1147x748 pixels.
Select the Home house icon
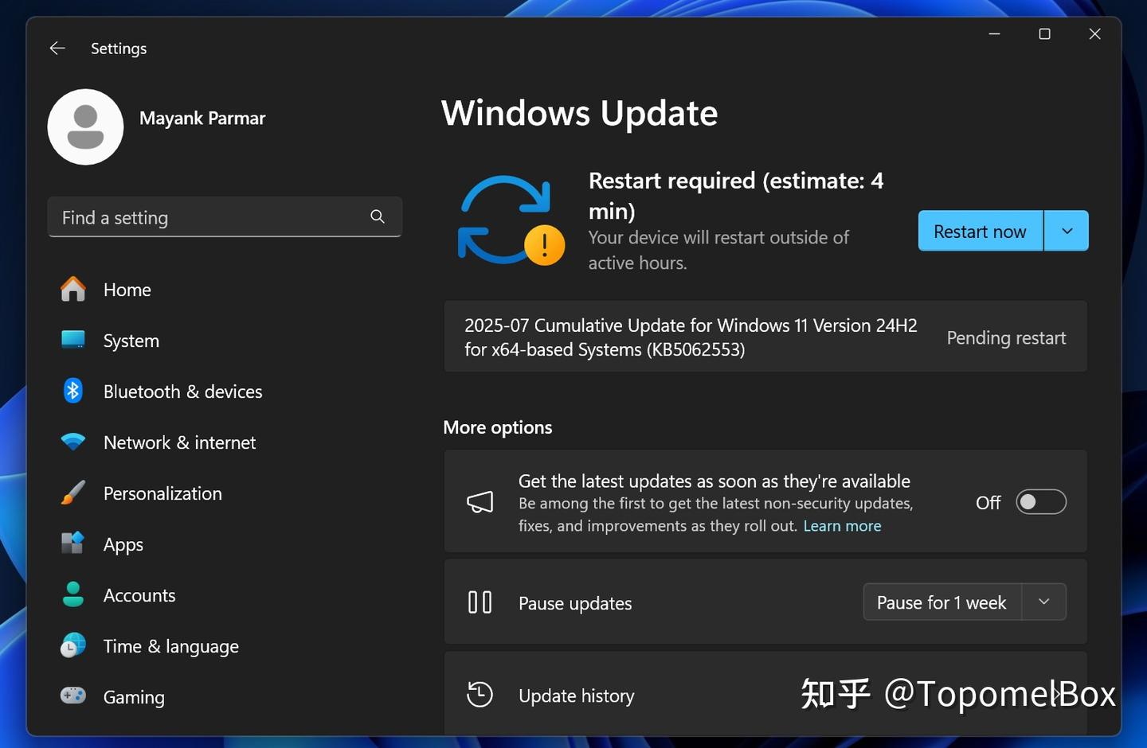[73, 289]
